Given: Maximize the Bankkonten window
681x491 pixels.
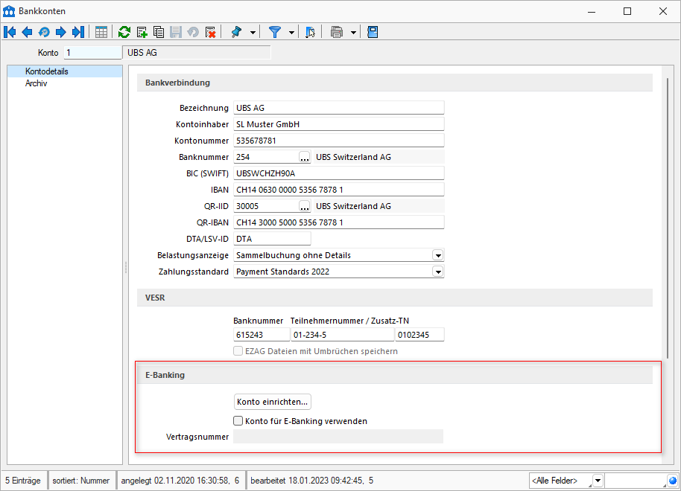Looking at the screenshot, I should point(627,11).
